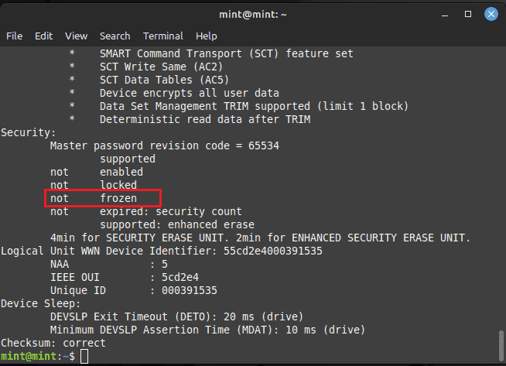This screenshot has height=366, width=506.
Task: Click the terminal cursor at the prompt
Action: (84, 356)
